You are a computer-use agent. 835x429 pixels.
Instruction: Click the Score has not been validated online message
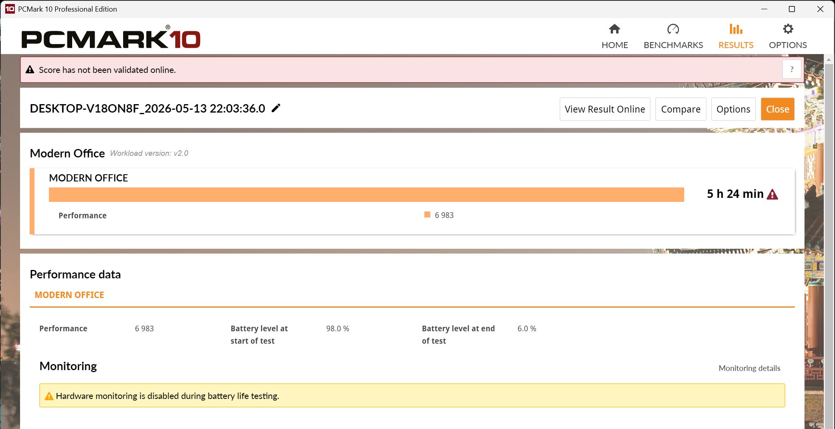pyautogui.click(x=107, y=70)
